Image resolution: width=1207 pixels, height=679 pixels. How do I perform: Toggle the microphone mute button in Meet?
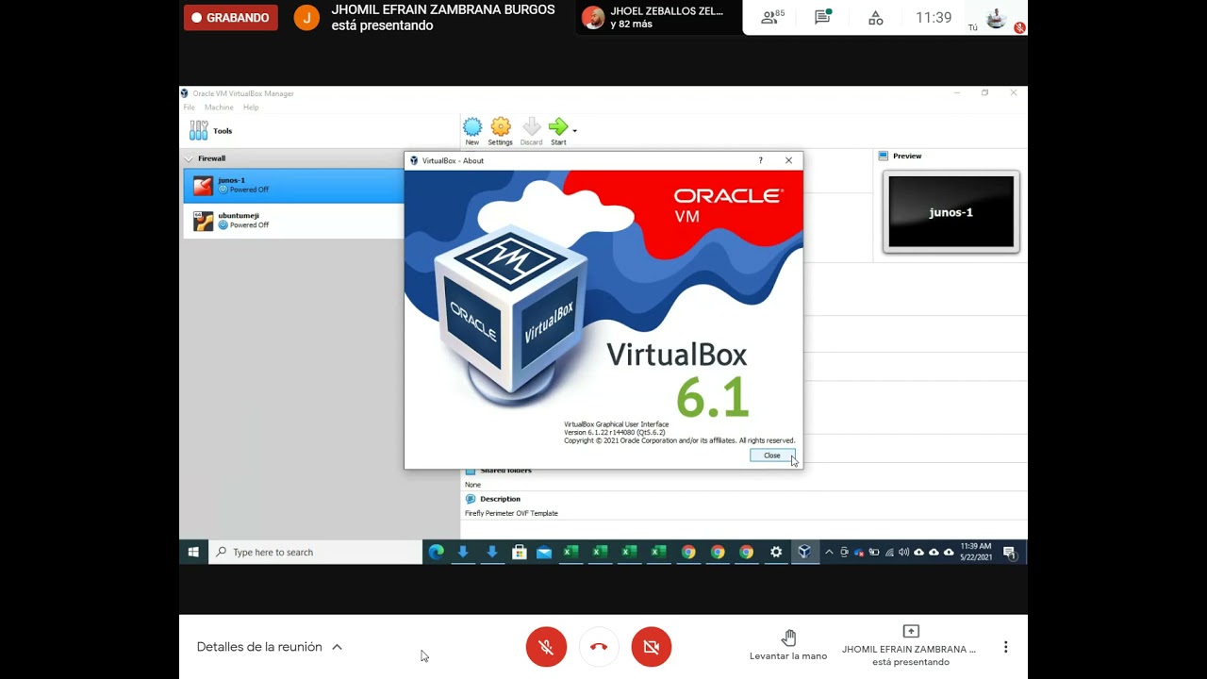pyautogui.click(x=546, y=647)
